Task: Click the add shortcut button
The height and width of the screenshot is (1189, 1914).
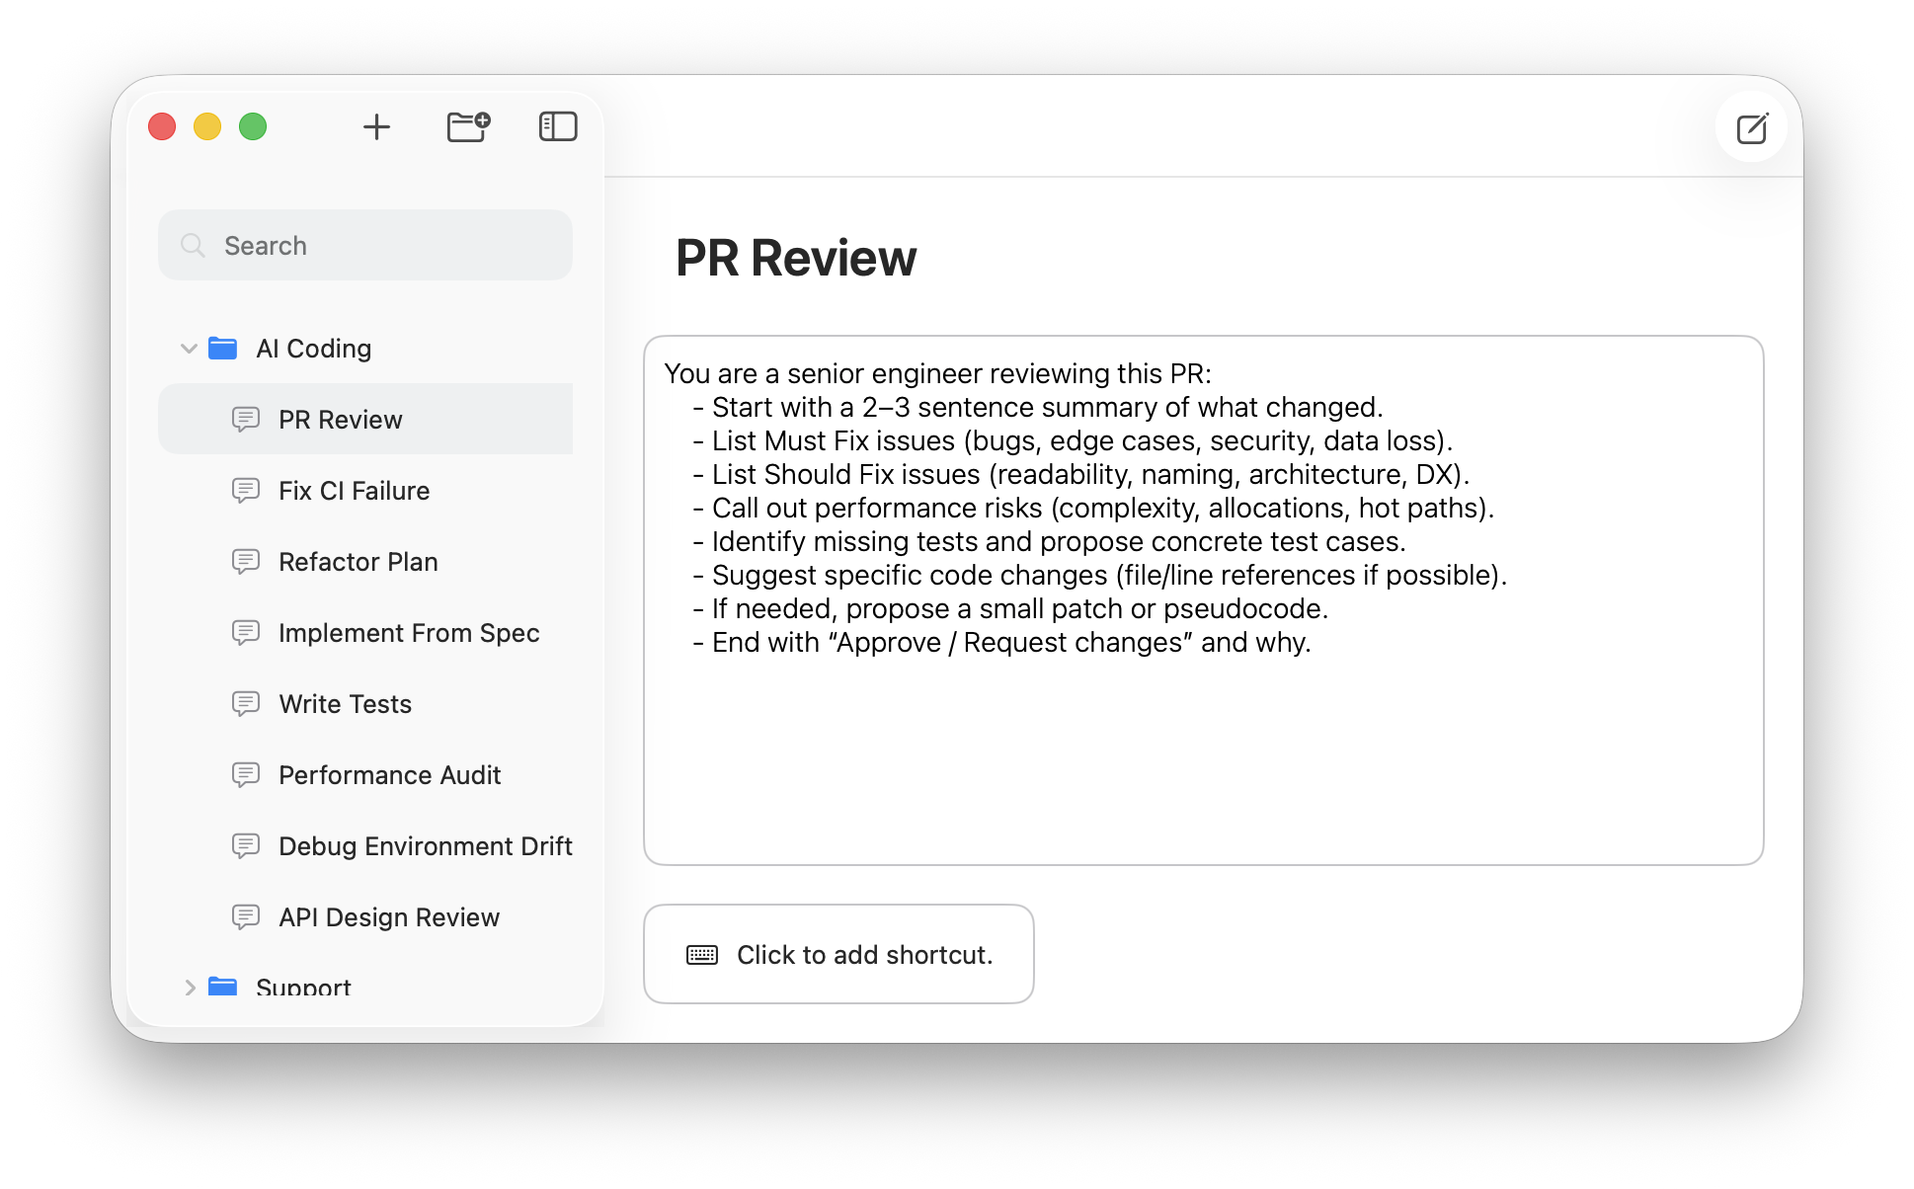Action: click(x=837, y=954)
